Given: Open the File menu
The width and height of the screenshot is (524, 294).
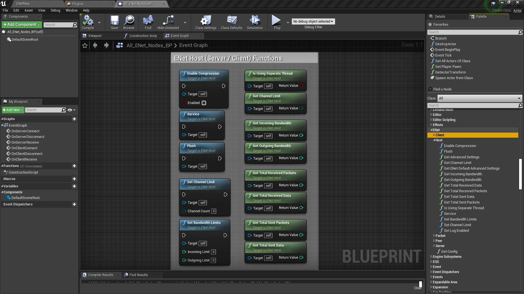Looking at the screenshot, I should (x=5, y=10).
